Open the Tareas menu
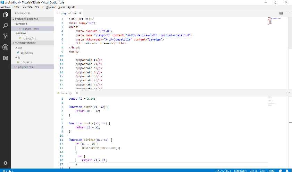The image size is (292, 172). (62, 7)
